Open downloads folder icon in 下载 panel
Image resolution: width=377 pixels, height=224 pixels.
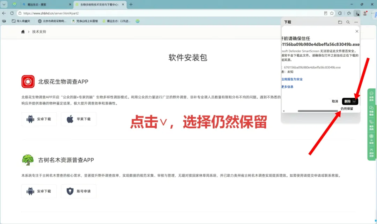click(340, 22)
